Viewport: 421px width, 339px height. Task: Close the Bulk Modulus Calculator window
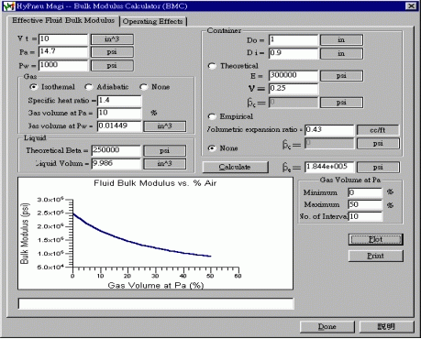[x=411, y=5]
